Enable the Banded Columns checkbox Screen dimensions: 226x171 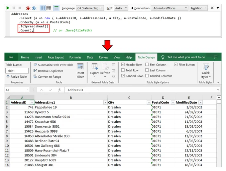coord(147,76)
